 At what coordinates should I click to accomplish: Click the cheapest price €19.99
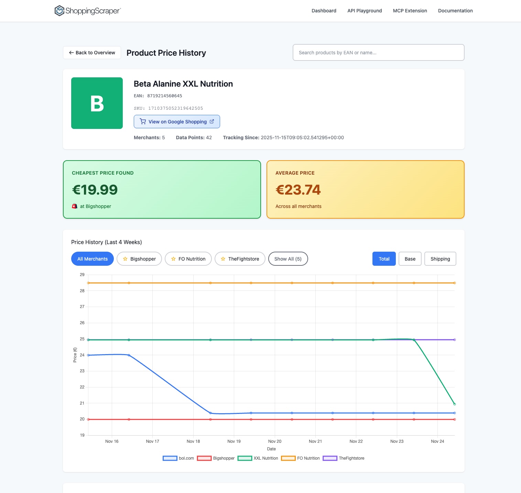coord(95,190)
